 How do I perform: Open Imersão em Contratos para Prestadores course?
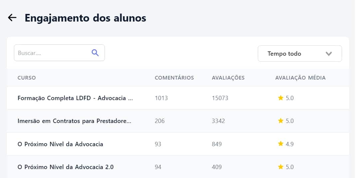(74, 121)
